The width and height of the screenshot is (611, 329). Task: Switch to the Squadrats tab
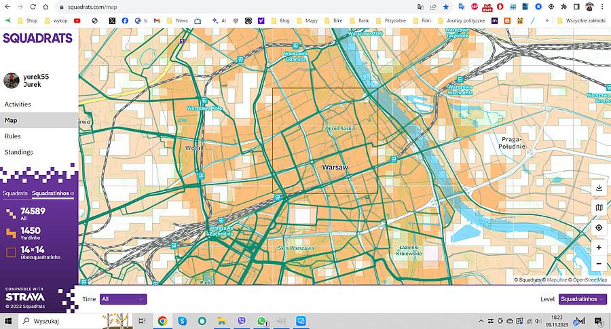15,193
